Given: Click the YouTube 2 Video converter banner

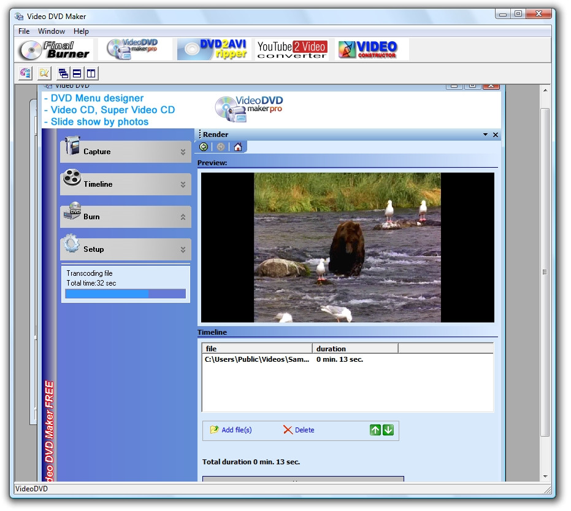Looking at the screenshot, I should point(291,50).
